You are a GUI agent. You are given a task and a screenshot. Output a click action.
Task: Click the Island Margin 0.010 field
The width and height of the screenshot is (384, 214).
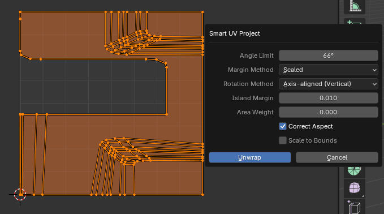coord(329,98)
